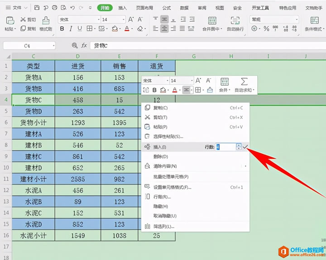
Task: Toggle align left in ribbon
Action: tap(155, 28)
